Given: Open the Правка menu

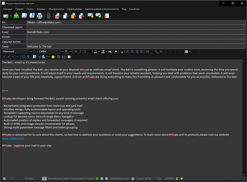Looking at the screenshot, I should [x=19, y=9].
